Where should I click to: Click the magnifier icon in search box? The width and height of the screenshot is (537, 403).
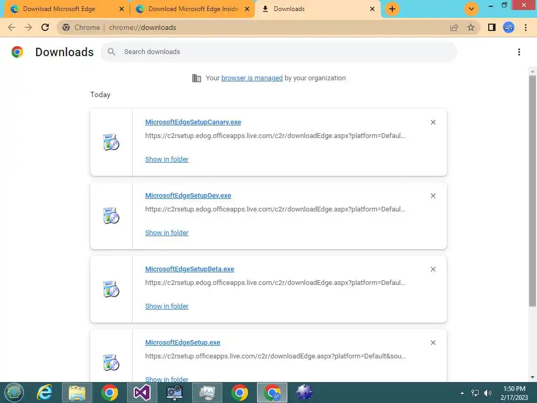[x=111, y=52]
